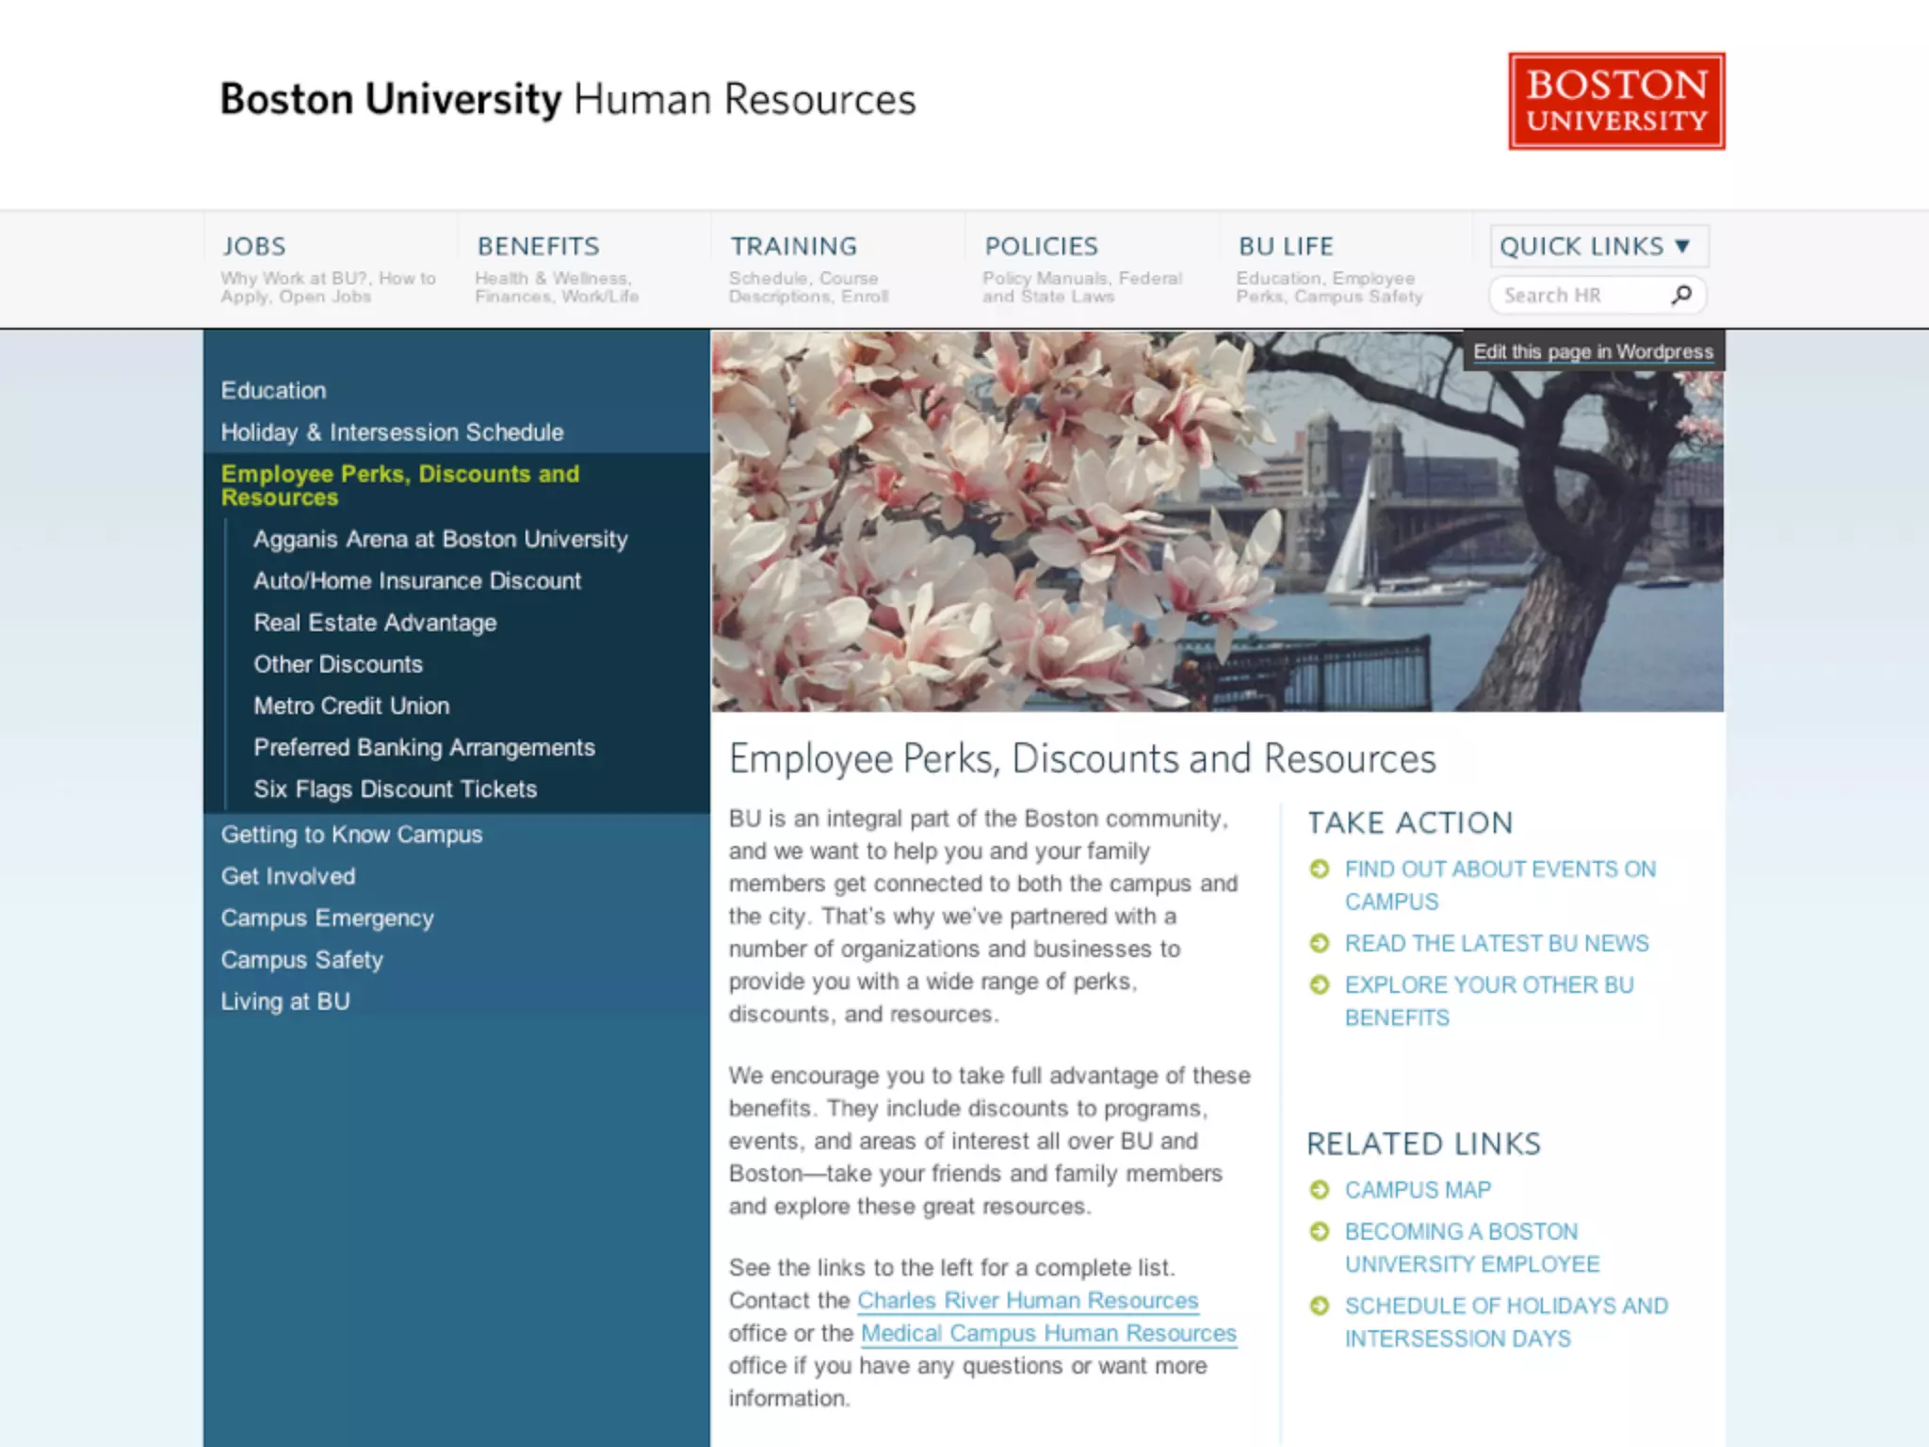
Task: Click the Boston University red logo
Action: (x=1616, y=101)
